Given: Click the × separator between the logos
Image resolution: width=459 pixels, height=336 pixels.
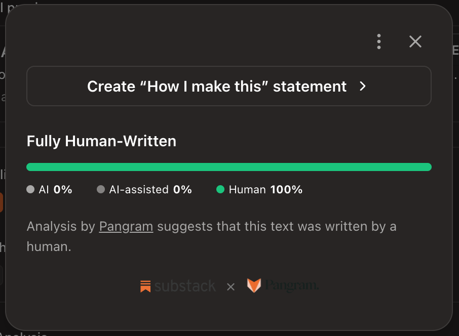Looking at the screenshot, I should (x=231, y=287).
